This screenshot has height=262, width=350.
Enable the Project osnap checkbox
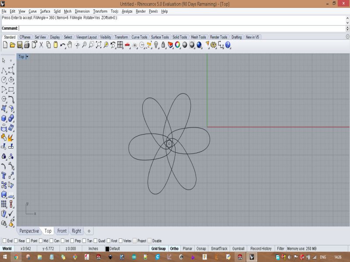[135, 241]
